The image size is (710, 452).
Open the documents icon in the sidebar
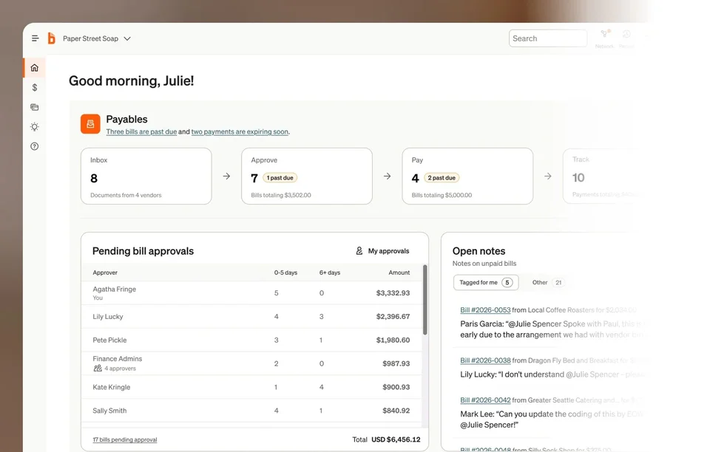click(x=35, y=107)
